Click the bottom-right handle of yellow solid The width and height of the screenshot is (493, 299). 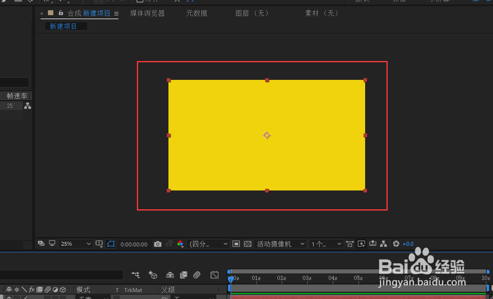point(366,190)
